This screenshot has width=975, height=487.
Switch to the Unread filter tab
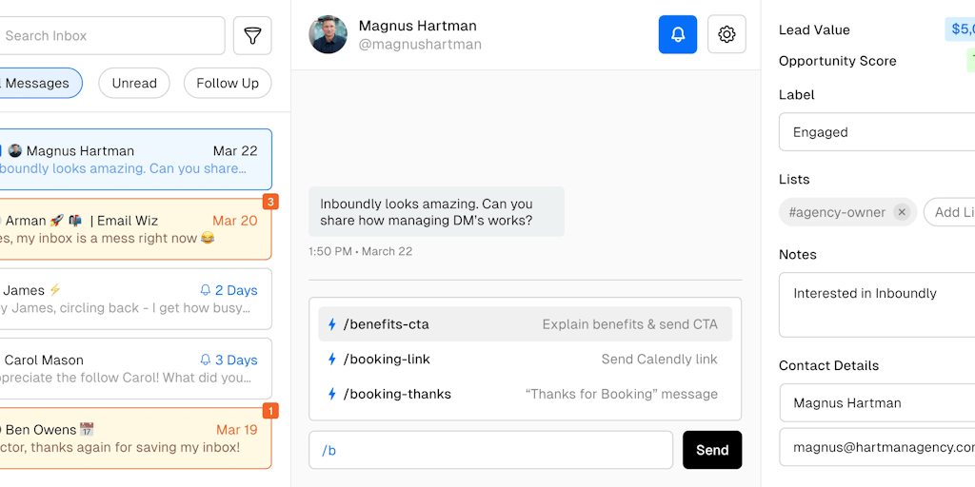pyautogui.click(x=134, y=84)
